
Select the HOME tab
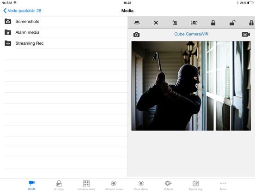[x=31, y=185]
